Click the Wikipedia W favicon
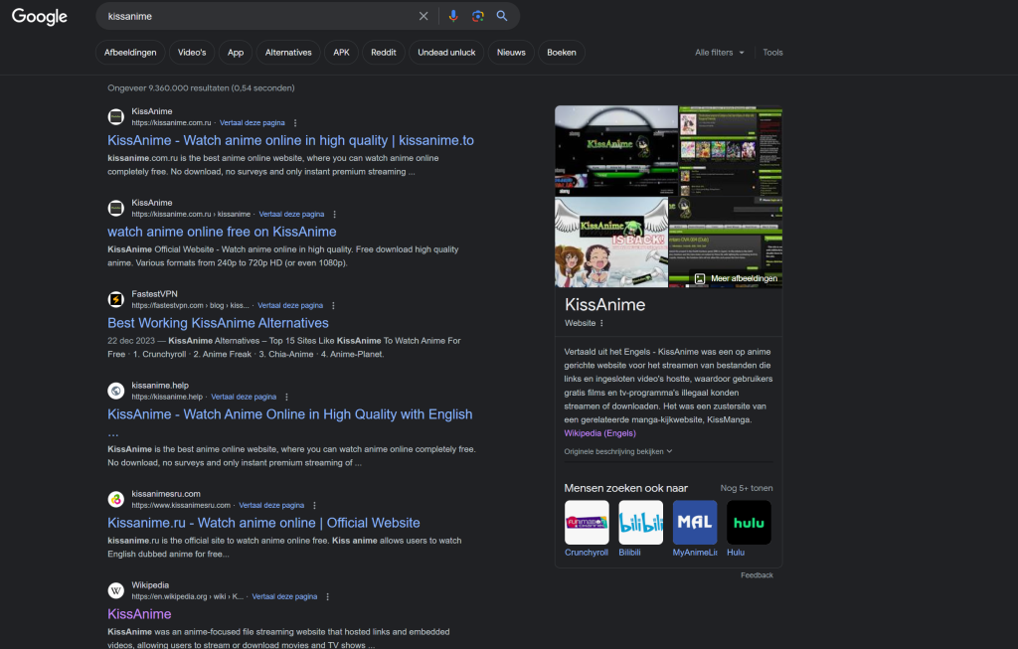 point(115,590)
